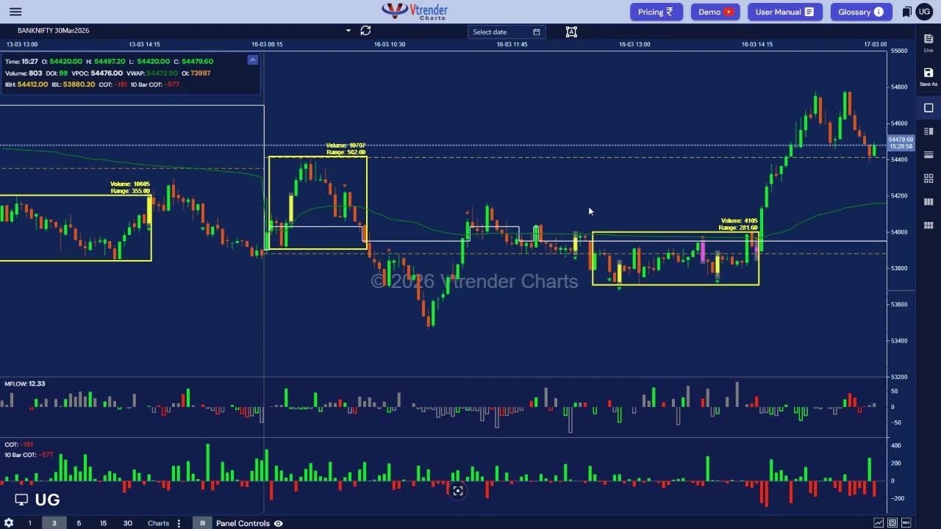Collapse the OHLC info panel
941x529 pixels.
click(252, 60)
